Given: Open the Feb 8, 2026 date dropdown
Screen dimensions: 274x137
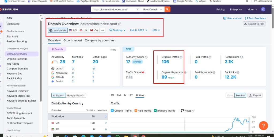Looking at the screenshot, I should coord(139,30).
